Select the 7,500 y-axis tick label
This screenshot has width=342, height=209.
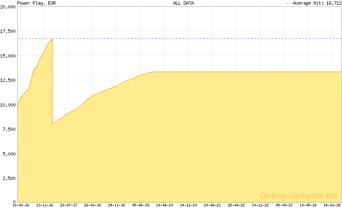click(x=9, y=129)
